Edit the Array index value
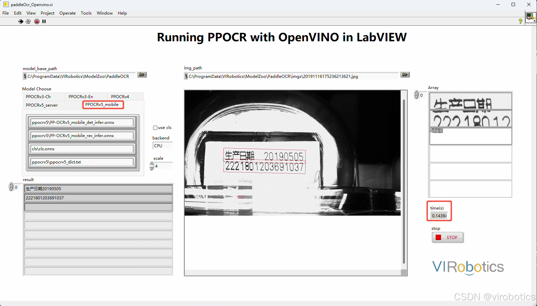The image size is (537, 306). [x=423, y=95]
